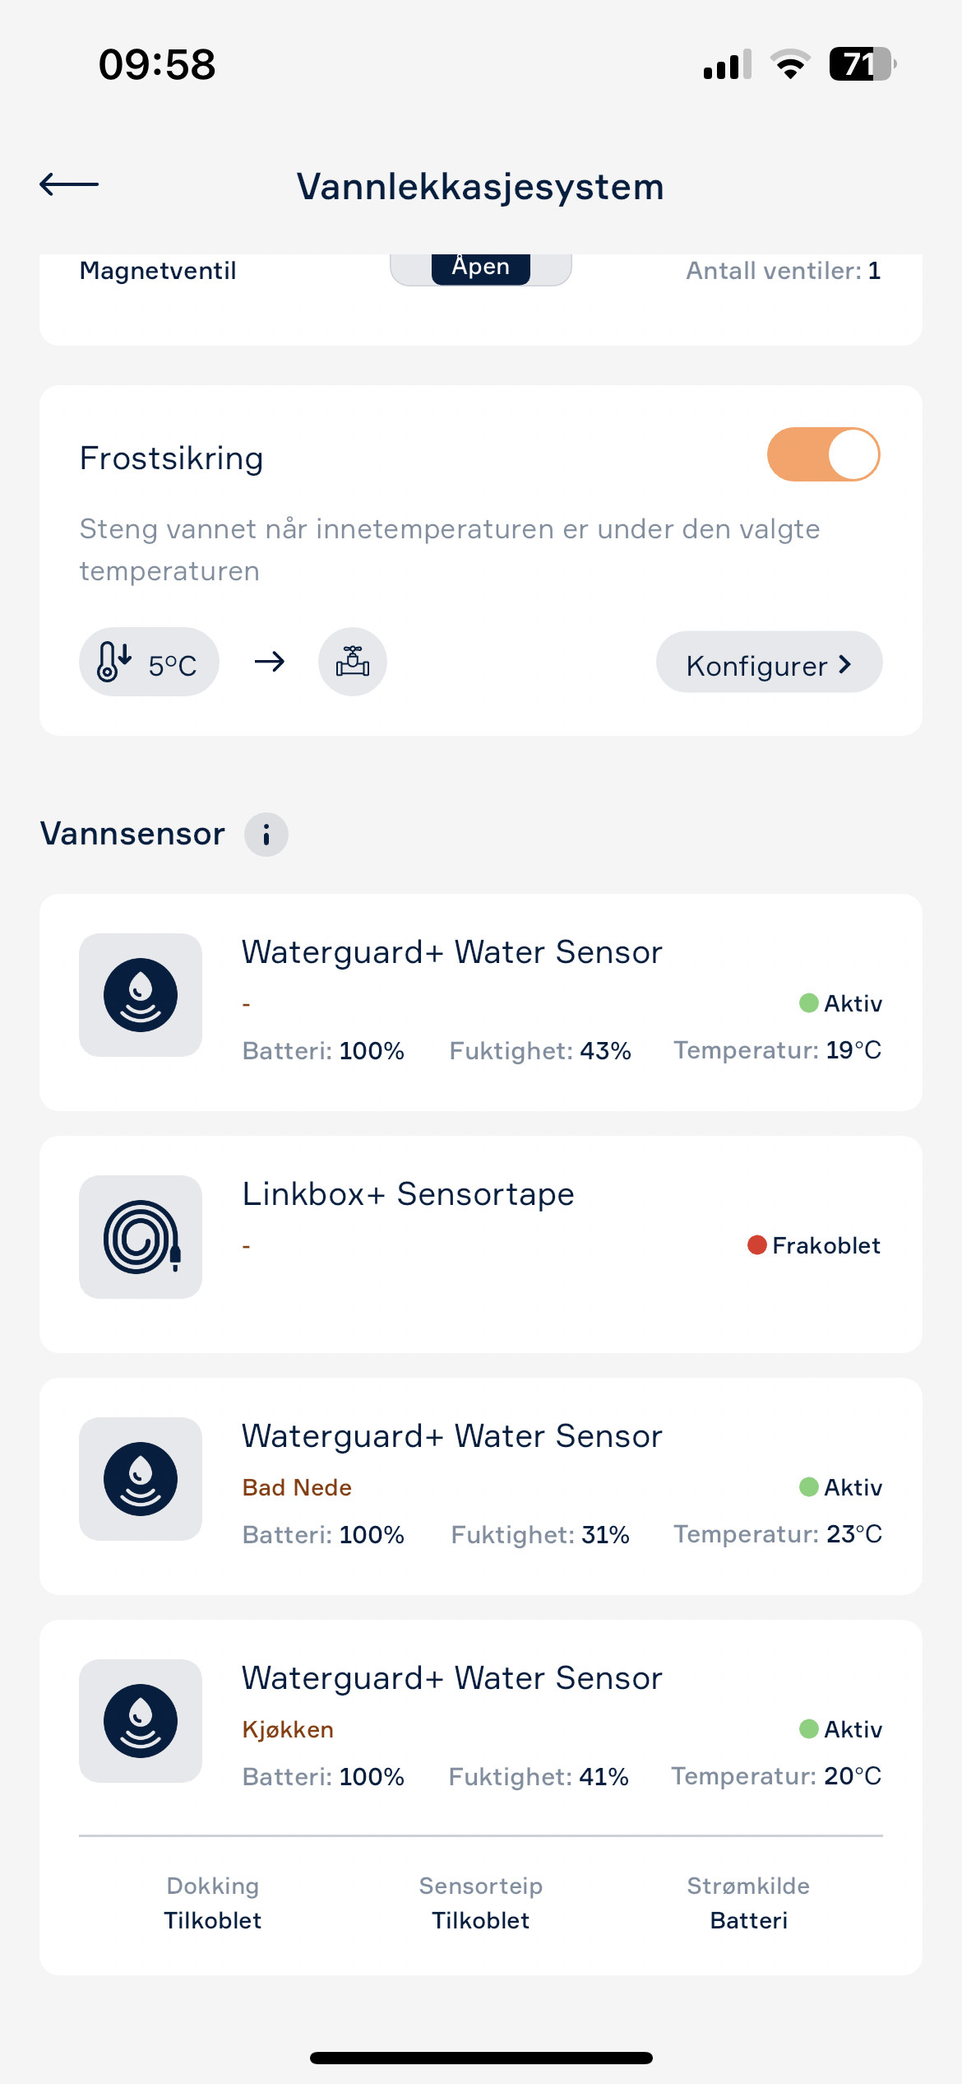Tap the Linkbox+ Sensortape coil icon

pyautogui.click(x=141, y=1237)
